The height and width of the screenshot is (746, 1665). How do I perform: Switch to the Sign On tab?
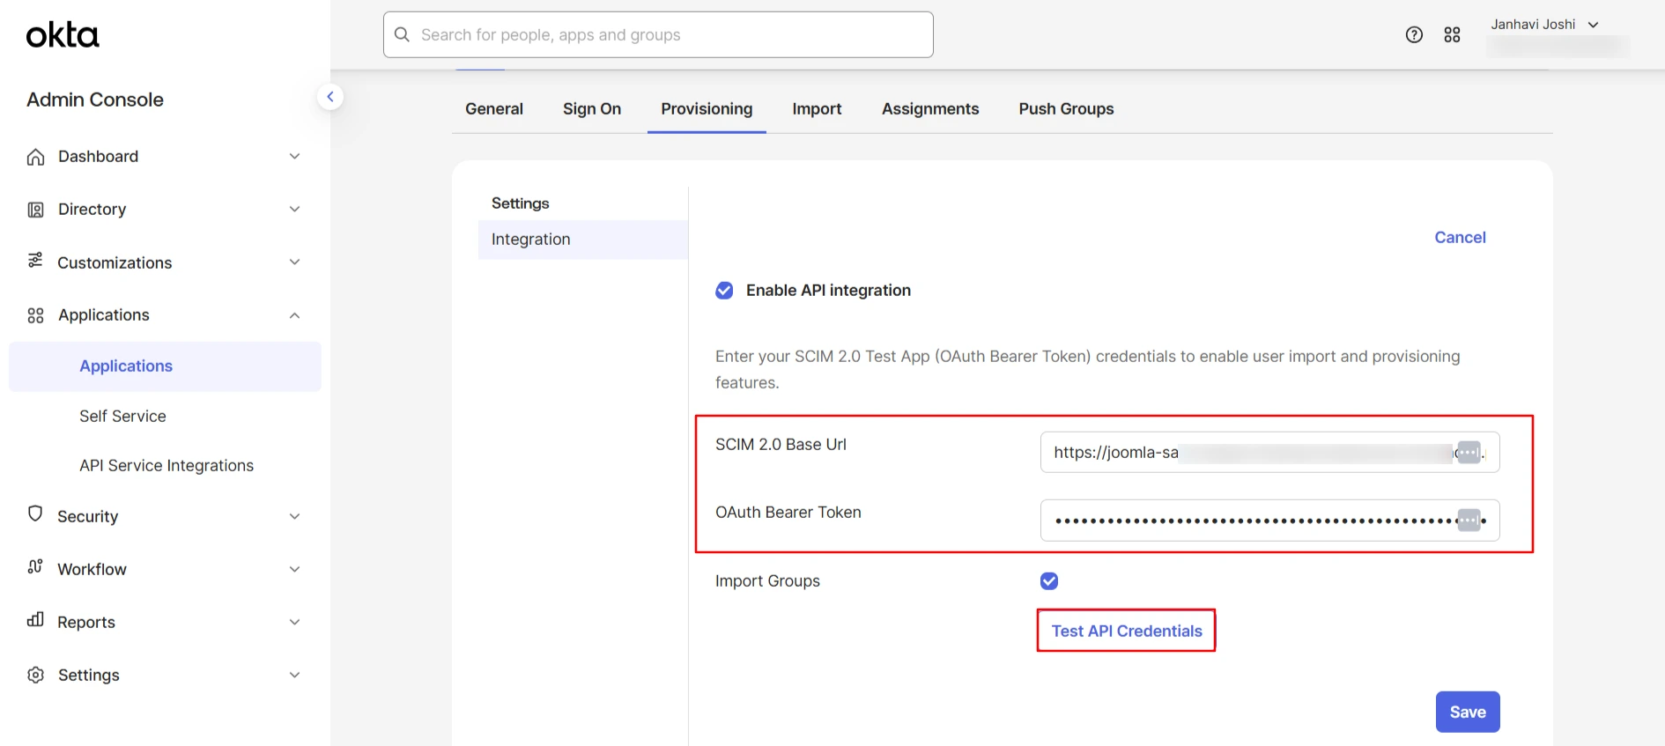(592, 109)
